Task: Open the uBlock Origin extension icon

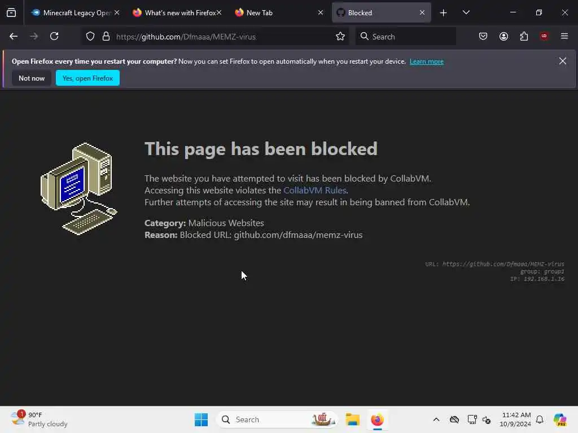Action: [544, 36]
